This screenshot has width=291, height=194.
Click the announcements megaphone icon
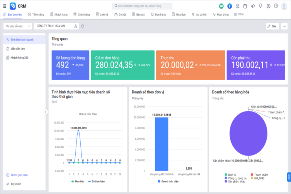253,6
